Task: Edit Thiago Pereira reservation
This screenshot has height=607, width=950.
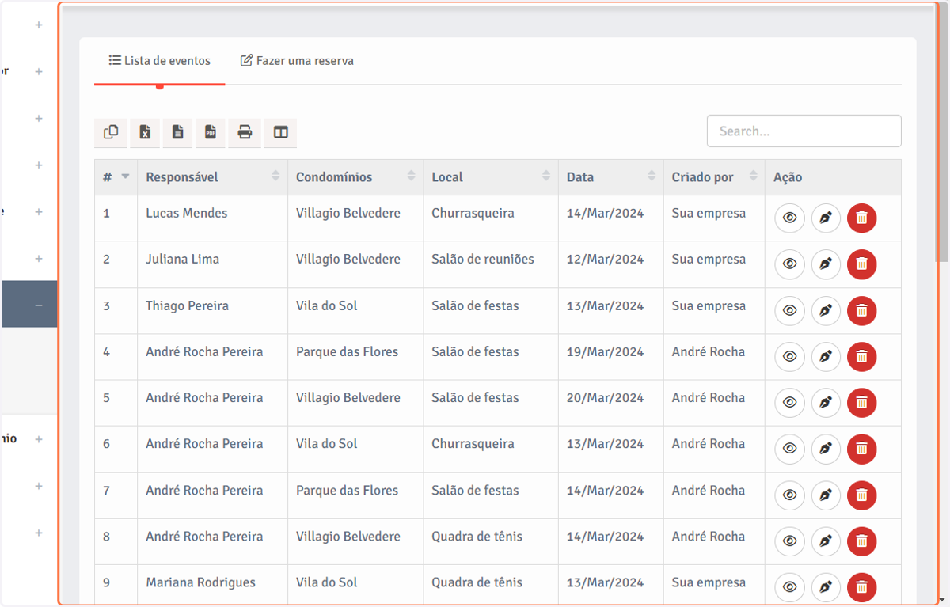Action: click(826, 311)
